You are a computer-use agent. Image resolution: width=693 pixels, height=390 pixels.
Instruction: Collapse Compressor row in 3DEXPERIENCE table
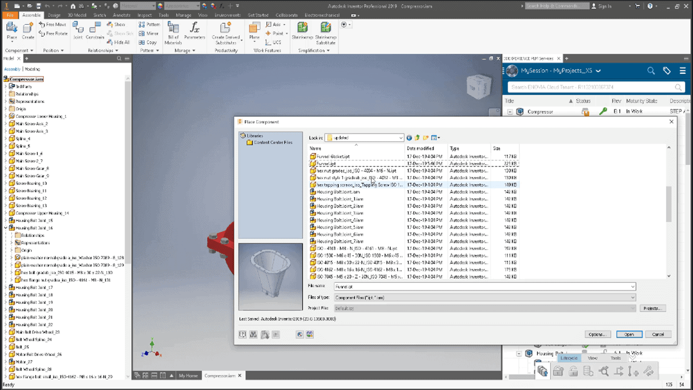coord(510,112)
